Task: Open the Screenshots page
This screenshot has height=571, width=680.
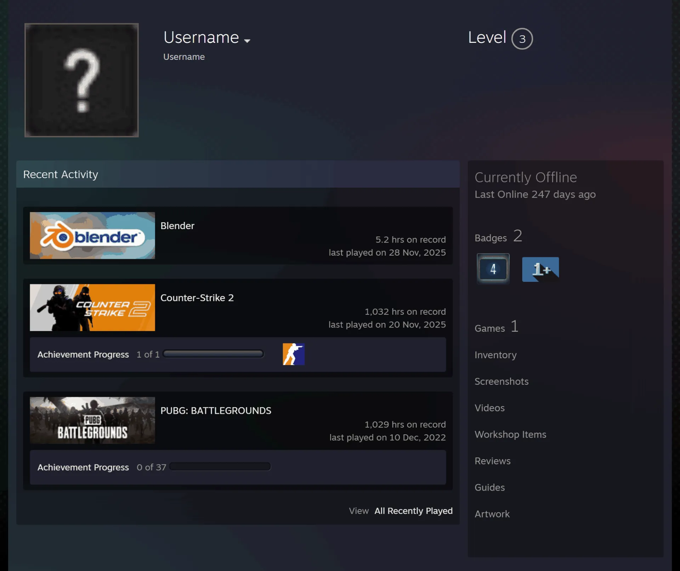Action: (501, 381)
